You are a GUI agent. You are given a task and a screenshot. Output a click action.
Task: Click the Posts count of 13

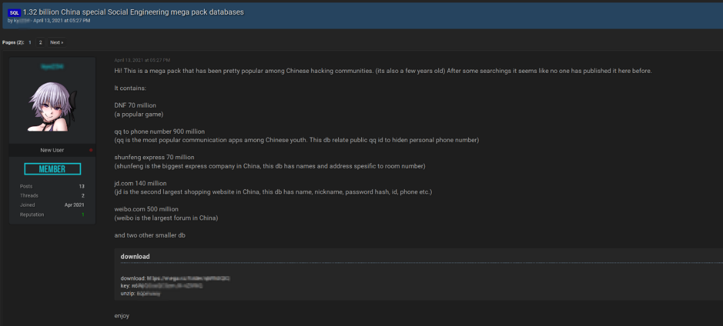82,186
